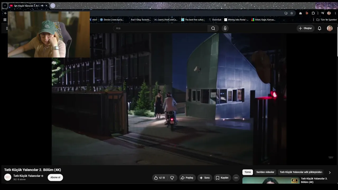Select the Tatlı Küçük Yalancılar adlı yükleyiciden chip
Screen dimensions: 338x190
[x=301, y=172]
